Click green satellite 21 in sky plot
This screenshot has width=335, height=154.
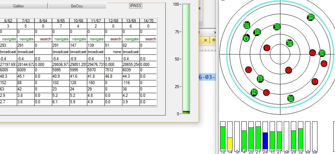pyautogui.click(x=290, y=43)
